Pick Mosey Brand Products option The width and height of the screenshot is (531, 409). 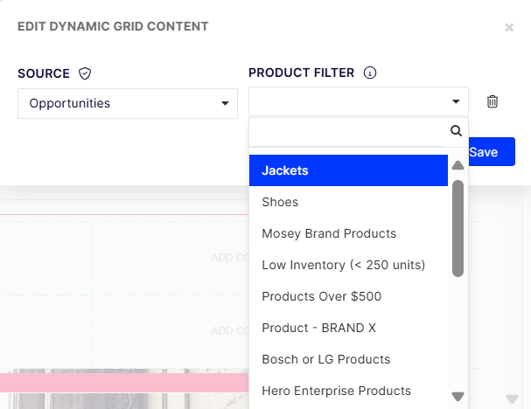click(x=348, y=233)
